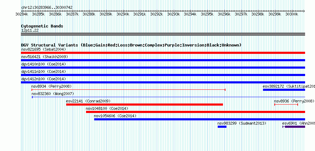Click the 30290k ruler tick label
This screenshot has height=151, width=315.
tap(123, 14)
